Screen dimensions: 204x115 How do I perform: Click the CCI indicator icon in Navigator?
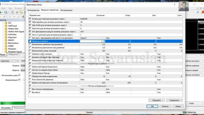6,23
